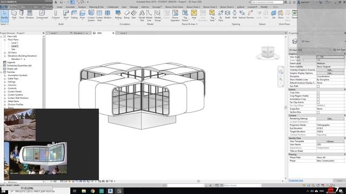Open the Elevation 1 - a view tab
This screenshot has height=194, width=346.
point(80,33)
